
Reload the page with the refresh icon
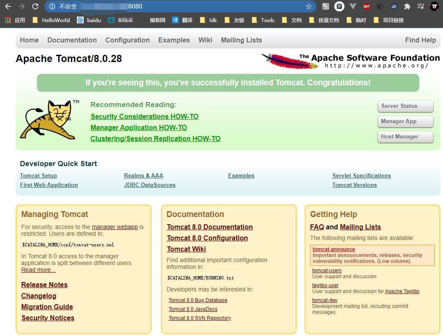[35, 6]
